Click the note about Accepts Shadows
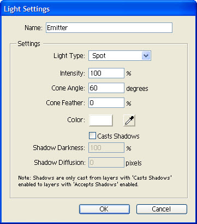Screen dimensions: 197x224 pos(95,181)
